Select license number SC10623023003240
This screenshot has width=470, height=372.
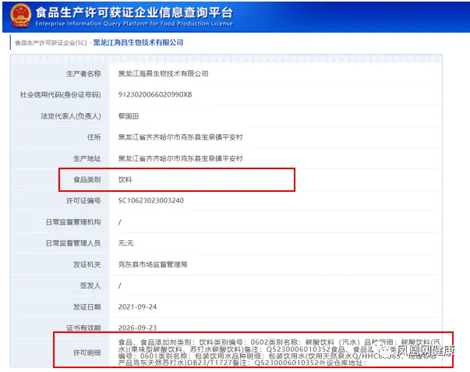(x=151, y=200)
